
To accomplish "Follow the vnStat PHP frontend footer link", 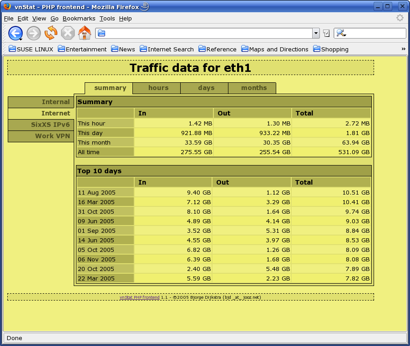I will click(x=139, y=297).
